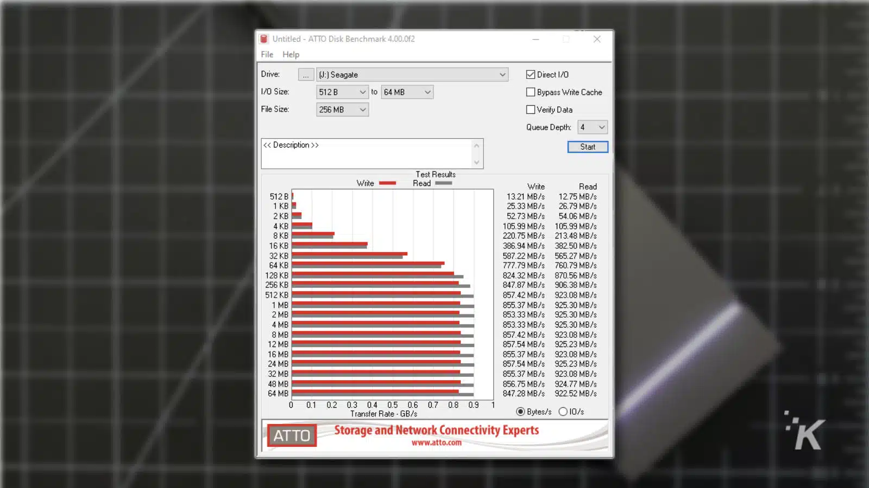Click the ATTO Disk Benchmark title bar icon

pyautogui.click(x=264, y=39)
